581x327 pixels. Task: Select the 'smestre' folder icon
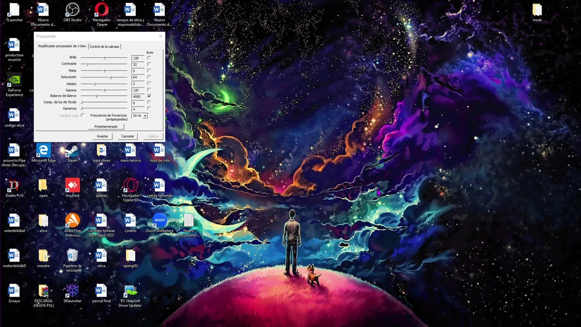43,258
